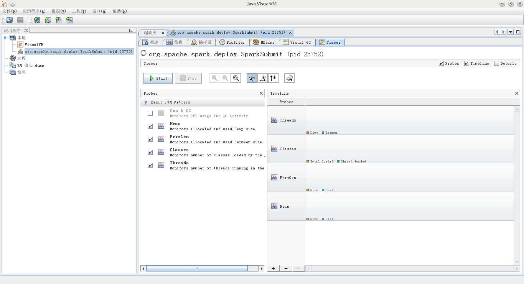Click the Heap probe chart icon in timeline

tap(274, 206)
